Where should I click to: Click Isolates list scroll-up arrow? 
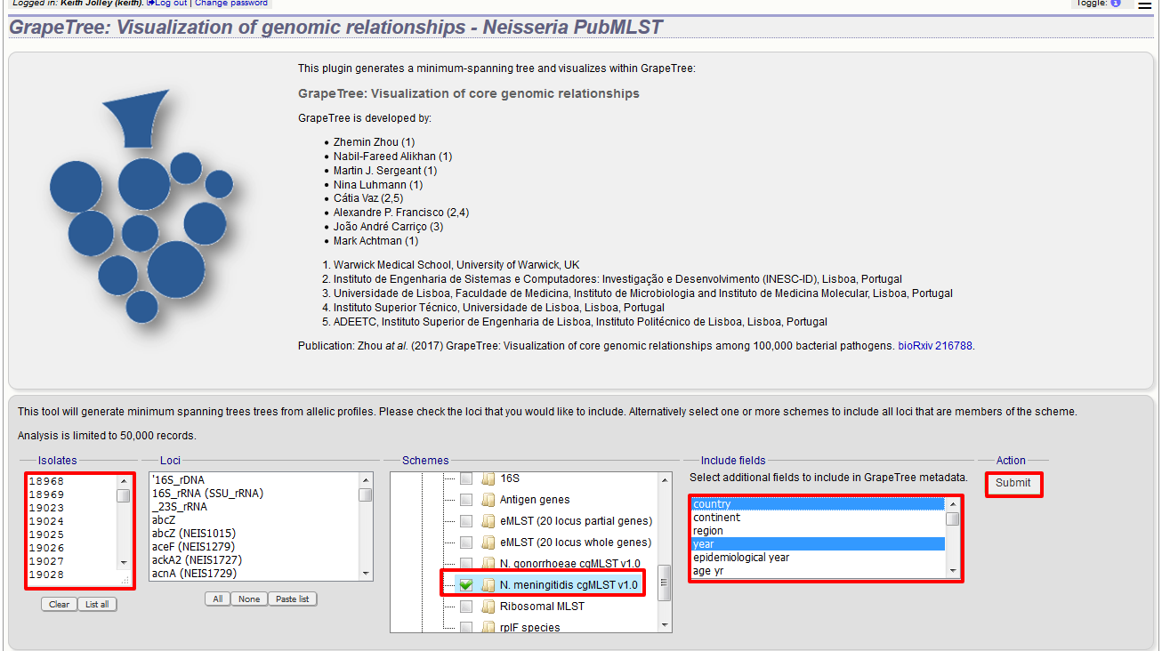[124, 481]
